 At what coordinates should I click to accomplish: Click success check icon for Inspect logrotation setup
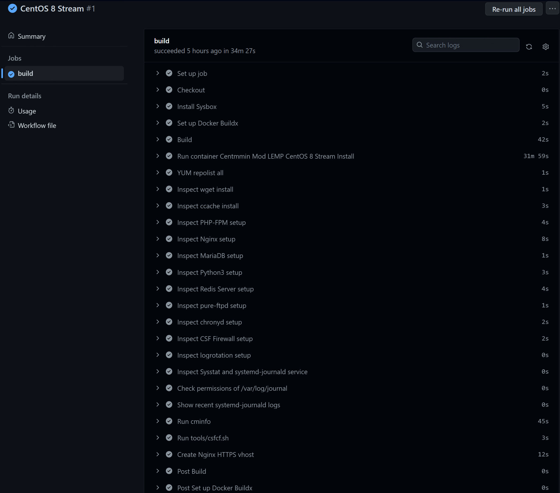coord(169,355)
